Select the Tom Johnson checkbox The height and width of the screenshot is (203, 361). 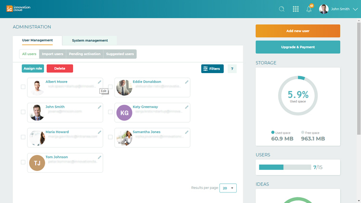(x=23, y=162)
